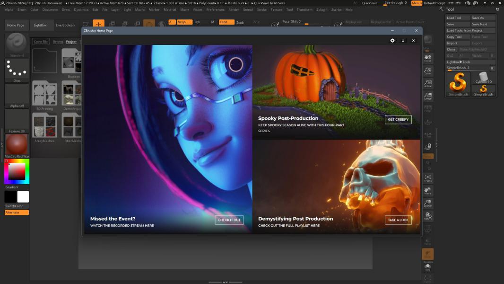This screenshot has height=284, width=504.
Task: Click the Solo mode icon
Action: 428,267
